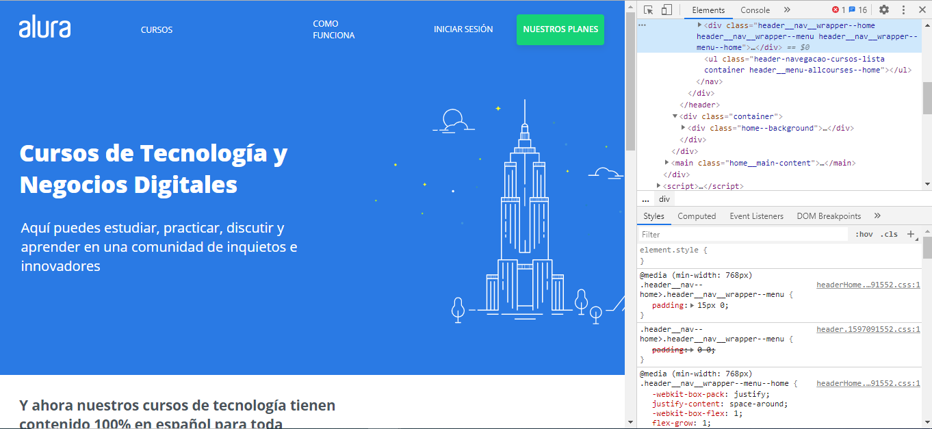Screen dimensions: 932x429
Task: Expand the home-background div node
Action: pyautogui.click(x=683, y=128)
